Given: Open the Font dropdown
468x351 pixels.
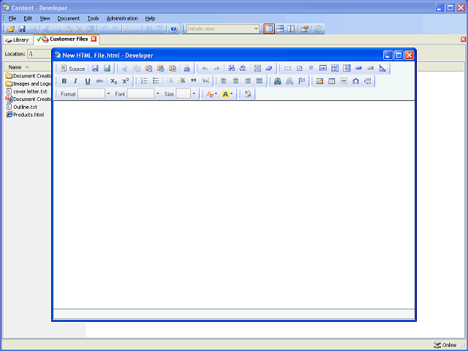Looking at the screenshot, I should tap(158, 94).
